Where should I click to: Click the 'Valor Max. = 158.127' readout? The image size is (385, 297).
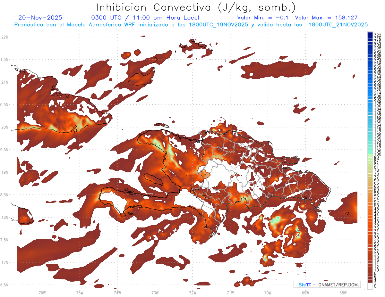click(x=326, y=18)
